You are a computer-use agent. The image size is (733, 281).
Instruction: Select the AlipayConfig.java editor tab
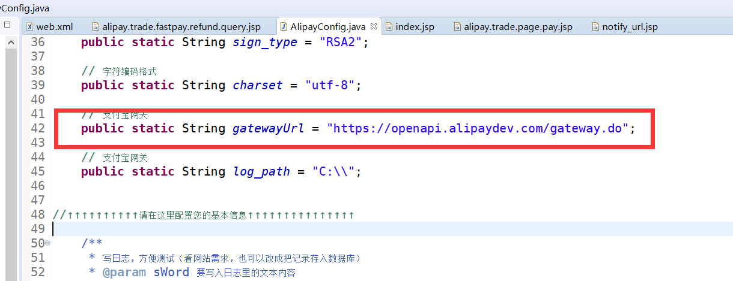[327, 26]
